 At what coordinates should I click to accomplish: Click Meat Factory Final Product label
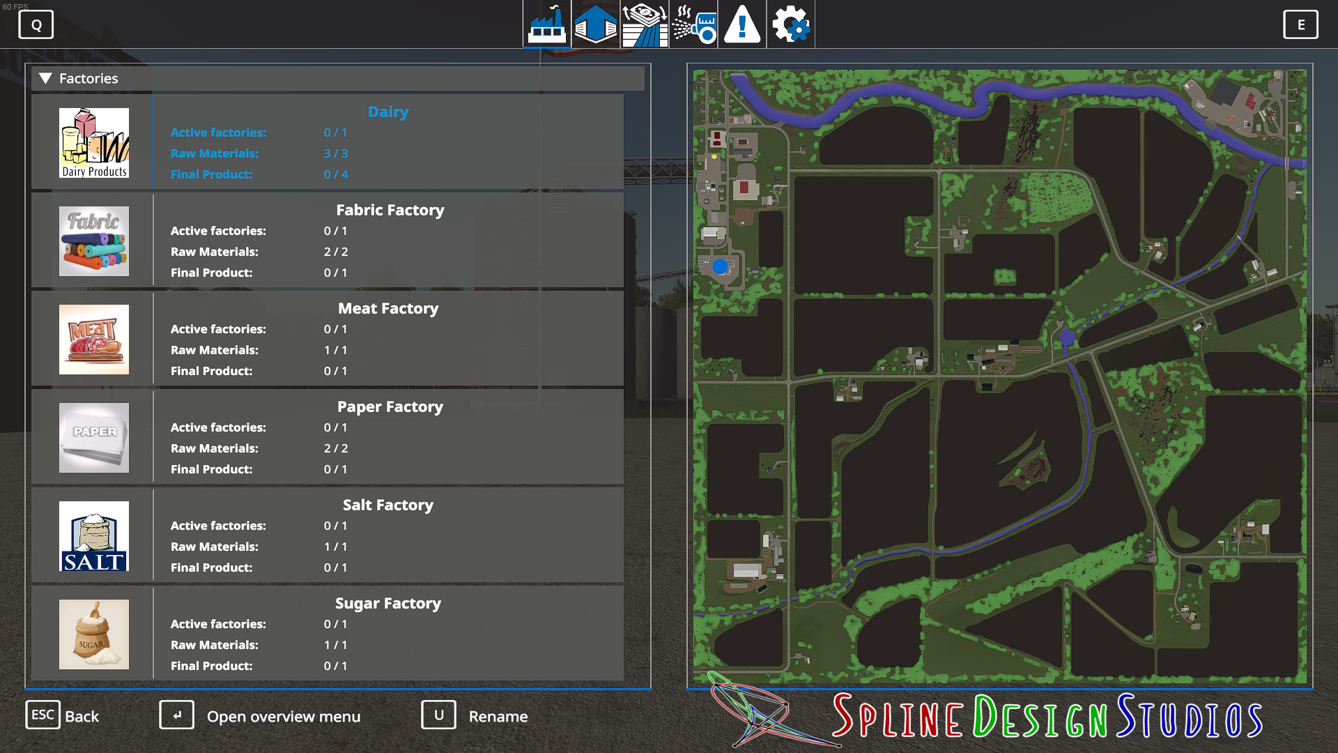[x=212, y=371]
